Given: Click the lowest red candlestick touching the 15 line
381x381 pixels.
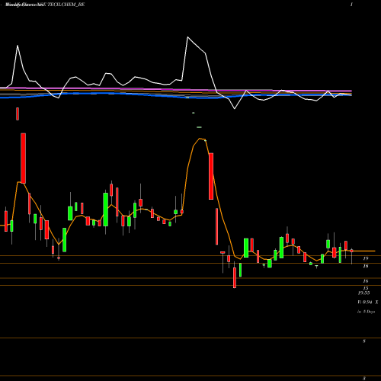Looking at the screenshot, I should tap(235, 277).
